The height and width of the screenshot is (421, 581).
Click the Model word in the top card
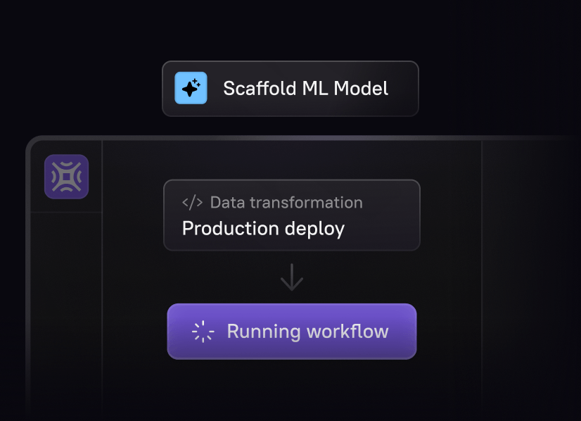[361, 89]
